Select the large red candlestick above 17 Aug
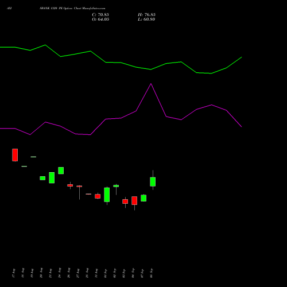Screen dimensions: 287x287 tap(15, 155)
